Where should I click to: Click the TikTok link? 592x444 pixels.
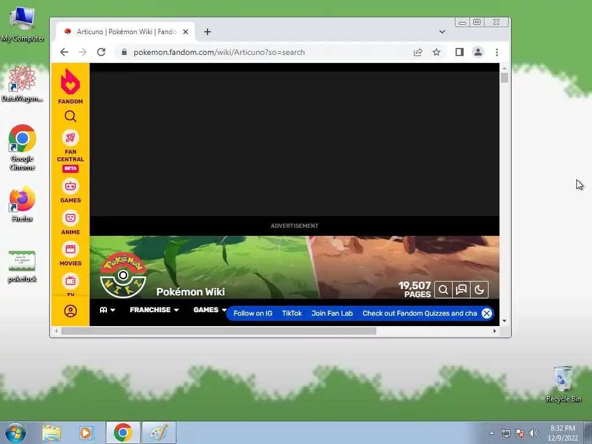click(x=292, y=313)
